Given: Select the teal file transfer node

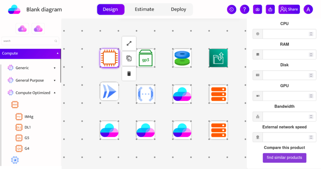Looking at the screenshot, I should (x=218, y=58).
